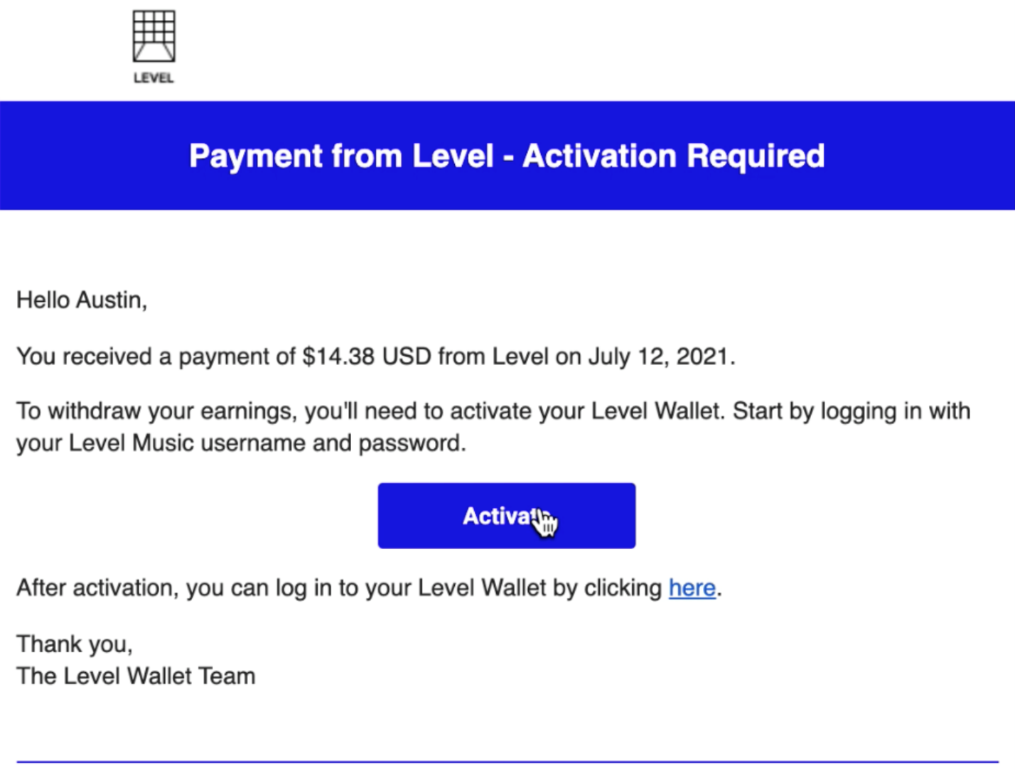The height and width of the screenshot is (770, 1015).
Task: Click the word "Payment" in banner heading
Action: 256,157
